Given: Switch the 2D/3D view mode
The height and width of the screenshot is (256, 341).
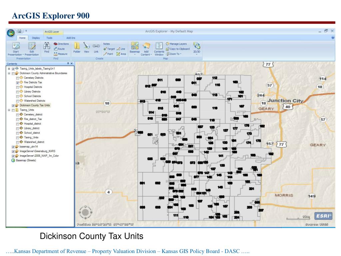Looking at the screenshot, I should click(196, 46).
